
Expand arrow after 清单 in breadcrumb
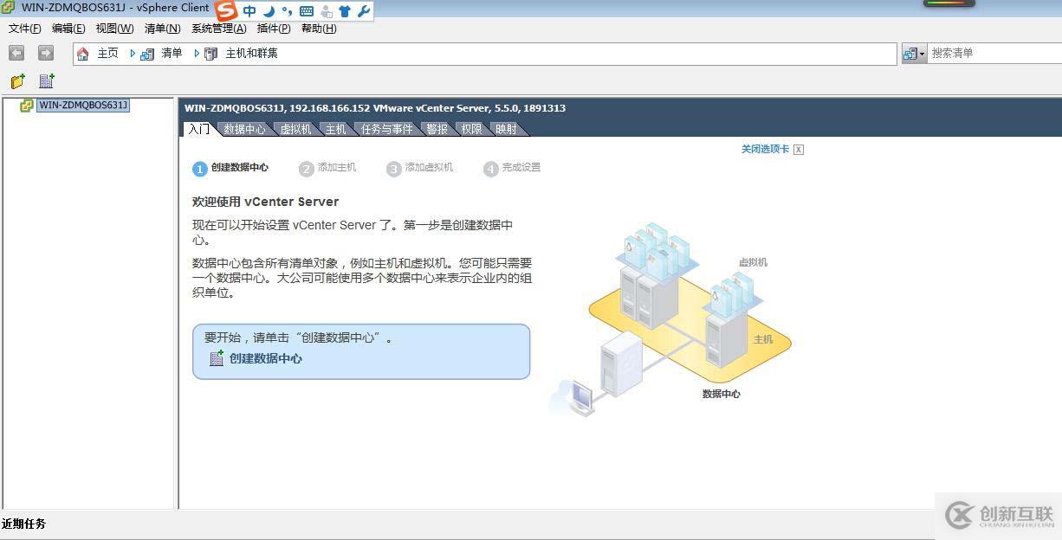click(x=197, y=54)
